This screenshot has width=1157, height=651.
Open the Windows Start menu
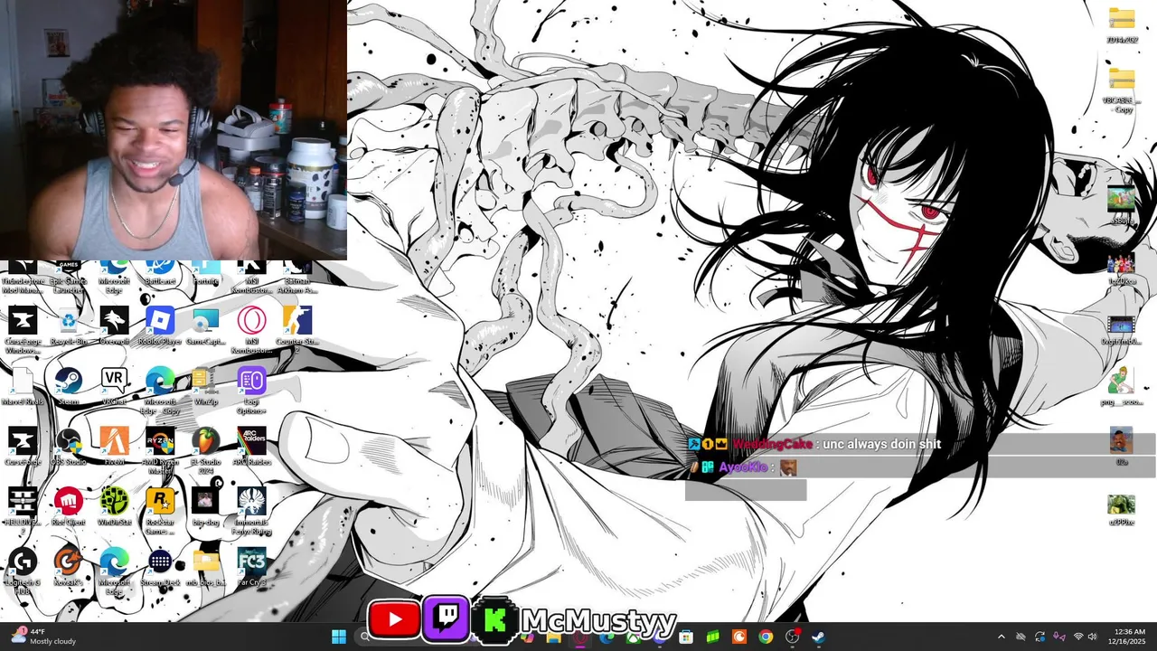pos(339,637)
